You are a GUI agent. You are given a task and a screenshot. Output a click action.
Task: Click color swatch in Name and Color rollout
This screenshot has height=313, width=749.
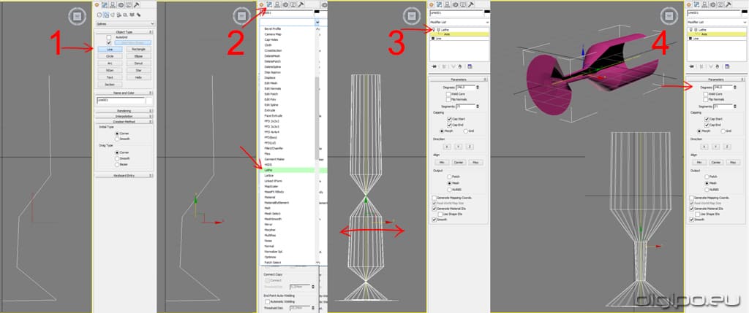(150, 101)
